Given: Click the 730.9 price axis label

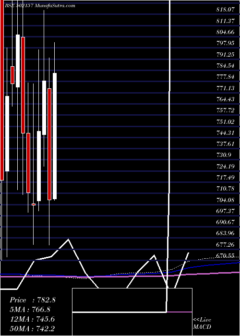Looking at the screenshot, I should [x=224, y=155].
